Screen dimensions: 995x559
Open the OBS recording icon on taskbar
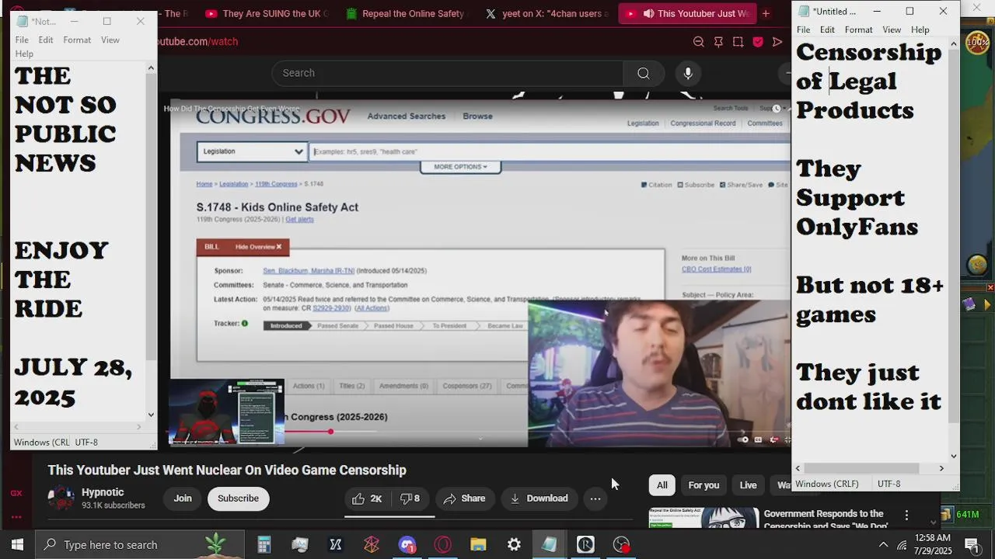pyautogui.click(x=621, y=545)
